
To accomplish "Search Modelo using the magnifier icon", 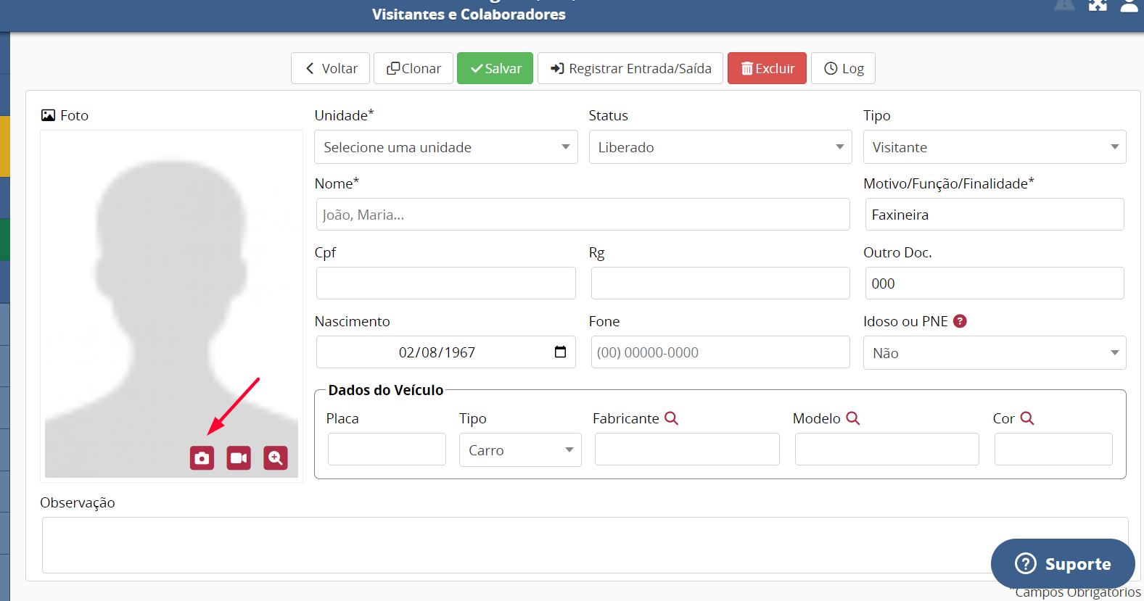I will click(x=852, y=418).
